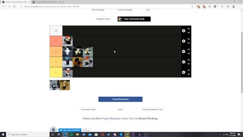Viewport: 243px width, 137px height.
Task: Move A tier row down with arrow
Action: tap(189, 53)
